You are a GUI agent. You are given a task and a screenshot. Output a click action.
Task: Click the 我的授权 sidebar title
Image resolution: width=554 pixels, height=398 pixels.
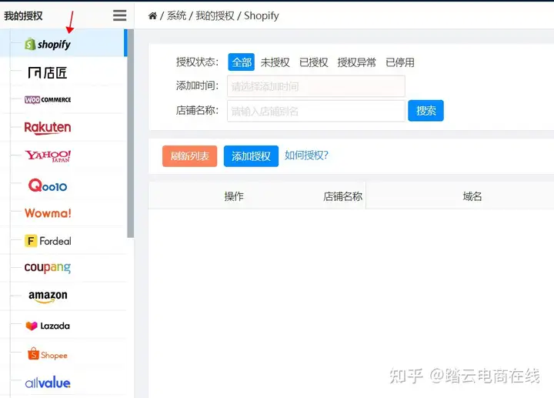click(x=23, y=16)
